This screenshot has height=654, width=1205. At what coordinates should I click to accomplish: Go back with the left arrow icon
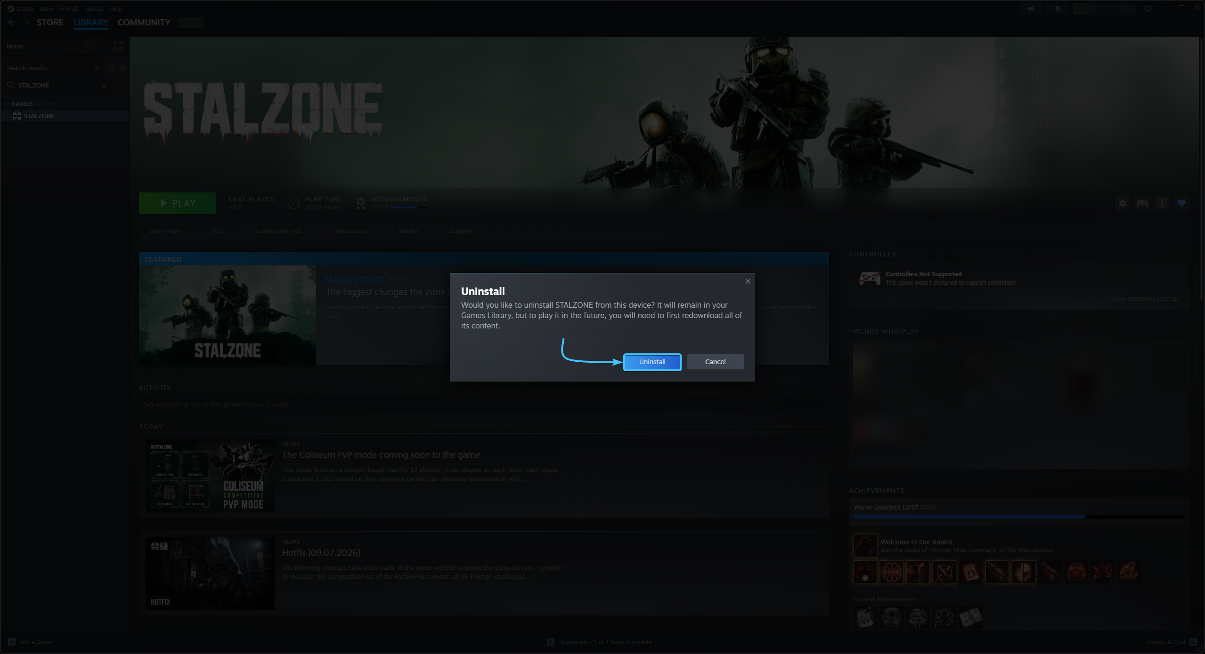(x=12, y=22)
